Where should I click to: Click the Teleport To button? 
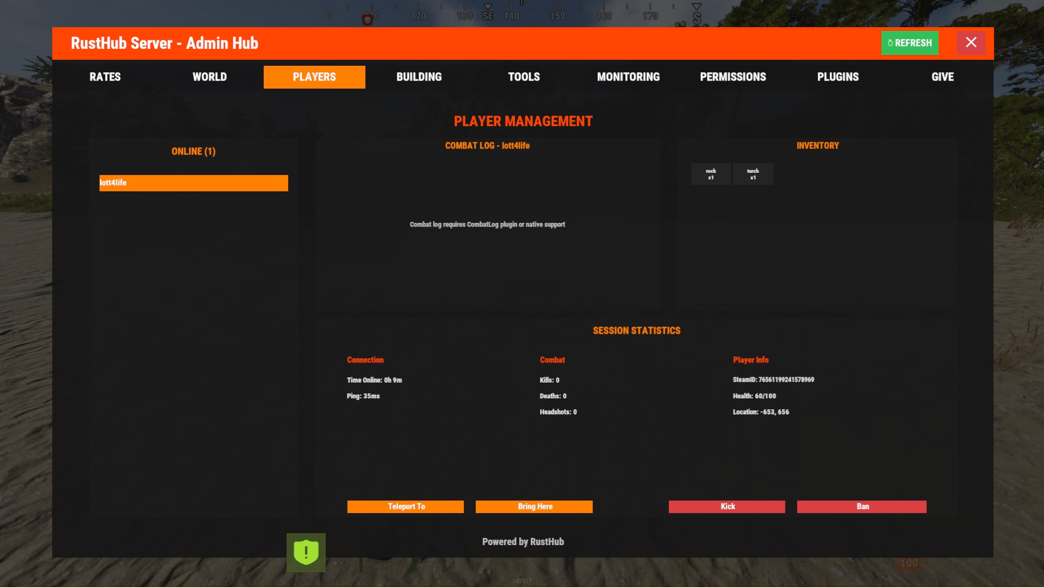tap(406, 507)
